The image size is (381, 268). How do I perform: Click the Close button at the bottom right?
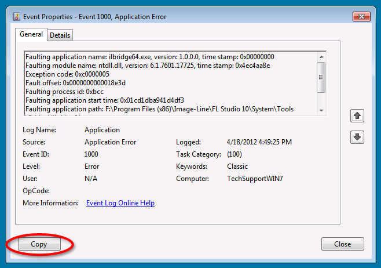pos(343,244)
